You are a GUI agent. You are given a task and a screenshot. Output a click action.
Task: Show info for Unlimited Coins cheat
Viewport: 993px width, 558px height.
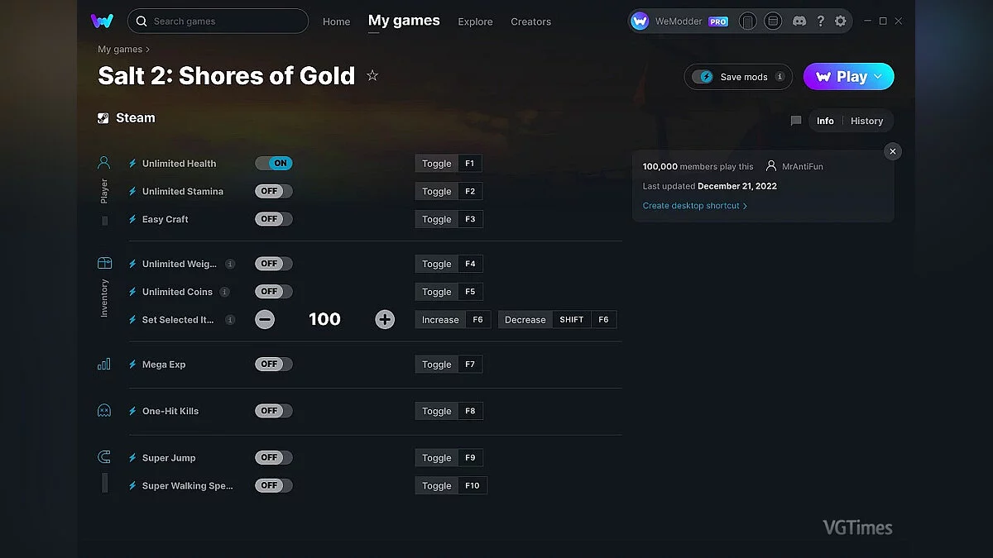click(x=229, y=291)
